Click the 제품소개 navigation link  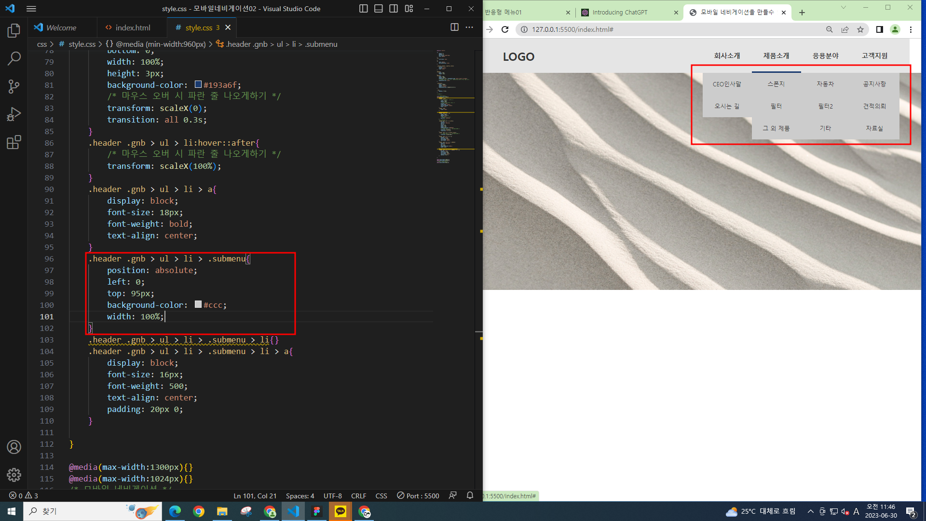(x=776, y=56)
